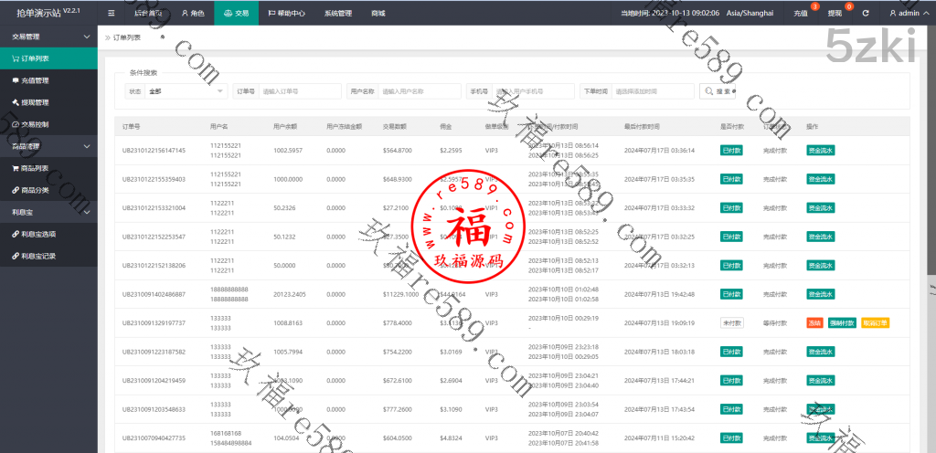
Task: Toggle the sidebar collapse hamburger icon
Action: (112, 14)
